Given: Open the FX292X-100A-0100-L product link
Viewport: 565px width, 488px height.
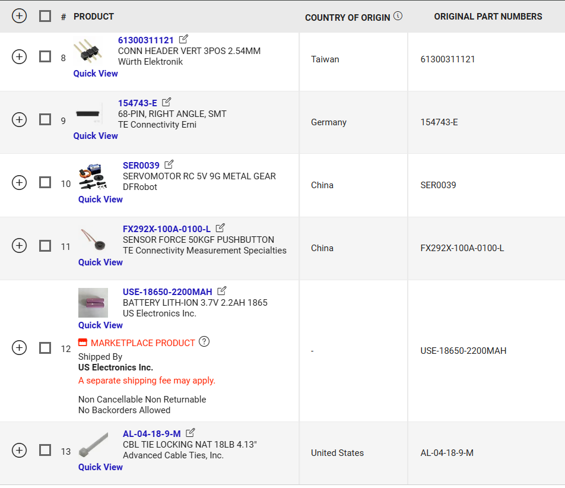Looking at the screenshot, I should click(166, 229).
